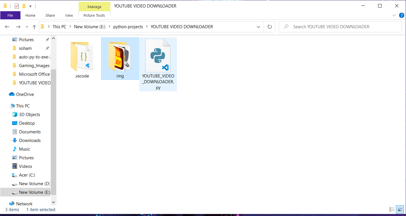Expand chevron after python projects breadcrumb
406x216 pixels.
pos(147,27)
